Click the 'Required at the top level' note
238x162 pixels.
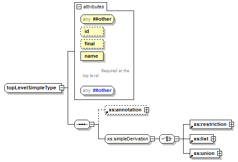click(106, 73)
